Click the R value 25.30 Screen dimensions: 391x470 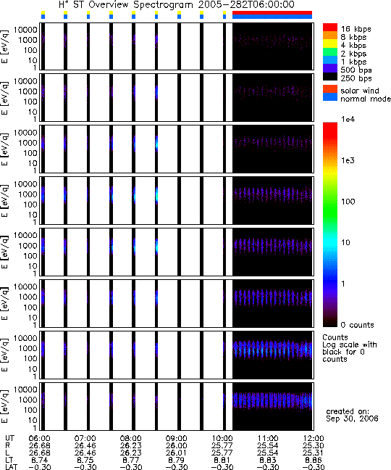click(x=314, y=446)
